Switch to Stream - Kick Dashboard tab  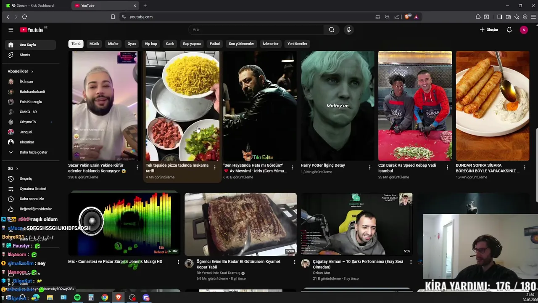click(36, 5)
